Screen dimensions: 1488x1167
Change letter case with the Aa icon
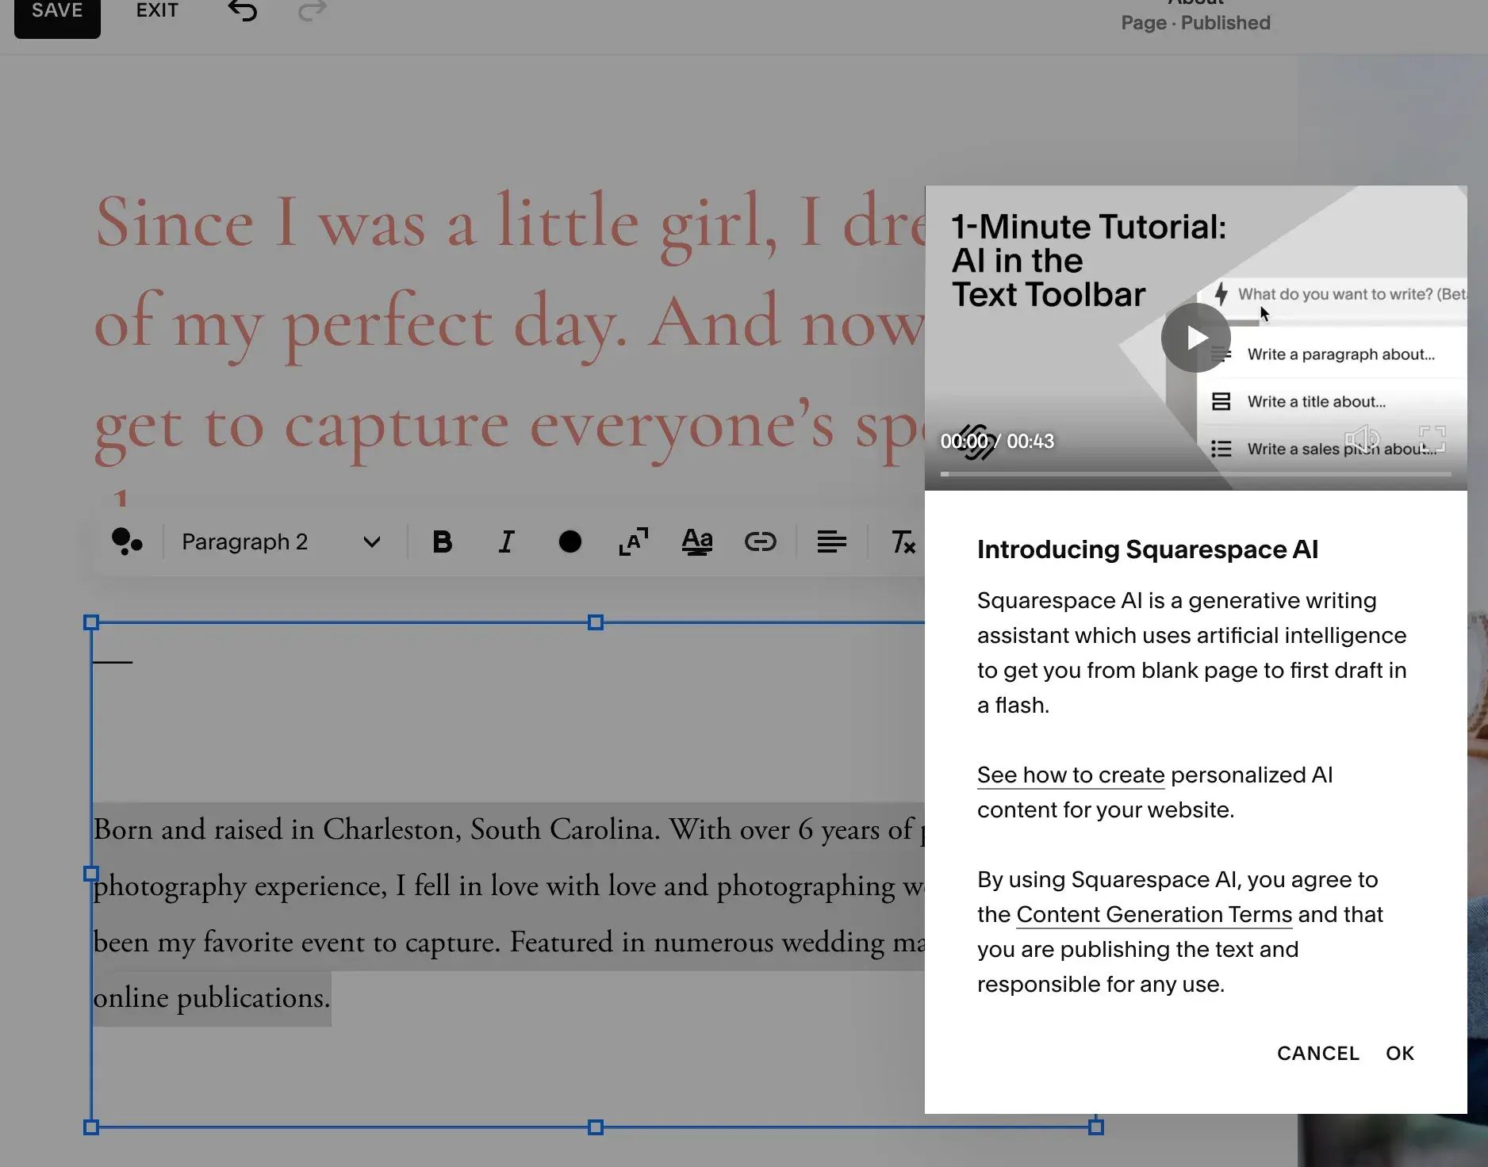696,541
